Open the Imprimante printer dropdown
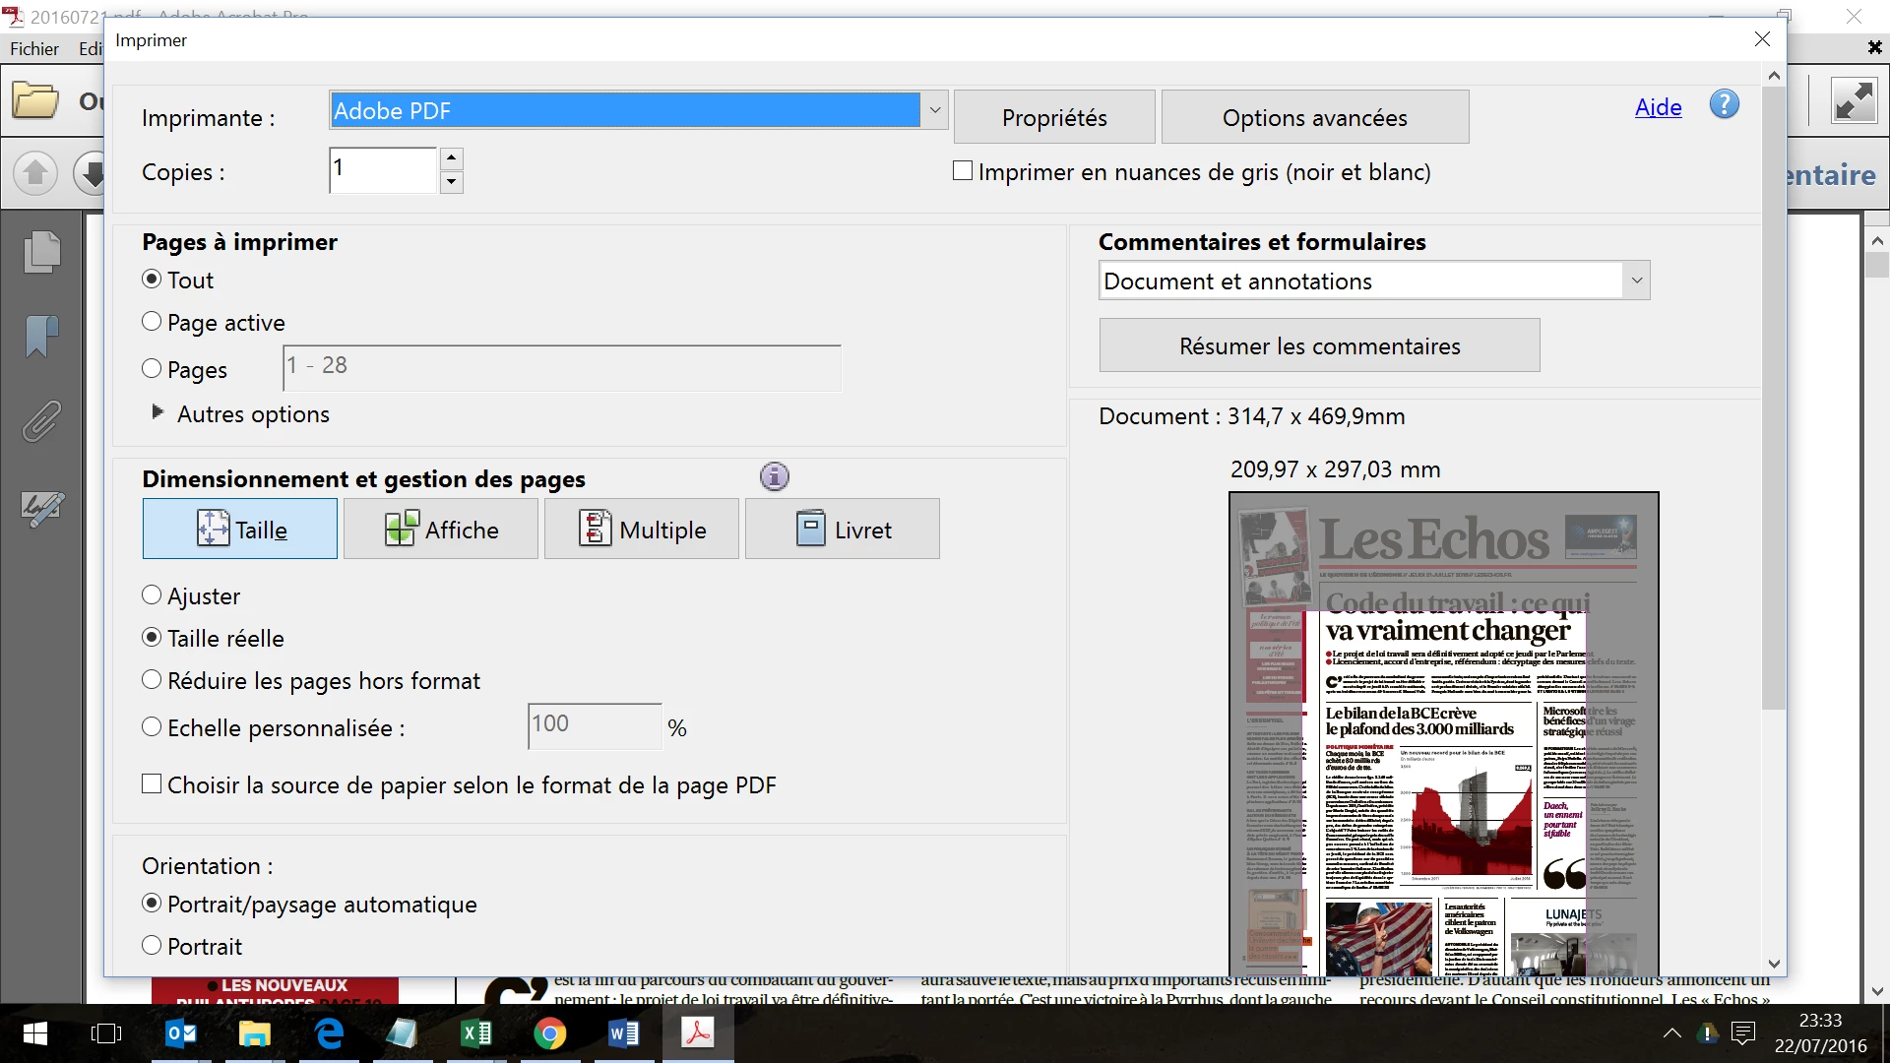The height and width of the screenshot is (1063, 1890). click(x=934, y=110)
